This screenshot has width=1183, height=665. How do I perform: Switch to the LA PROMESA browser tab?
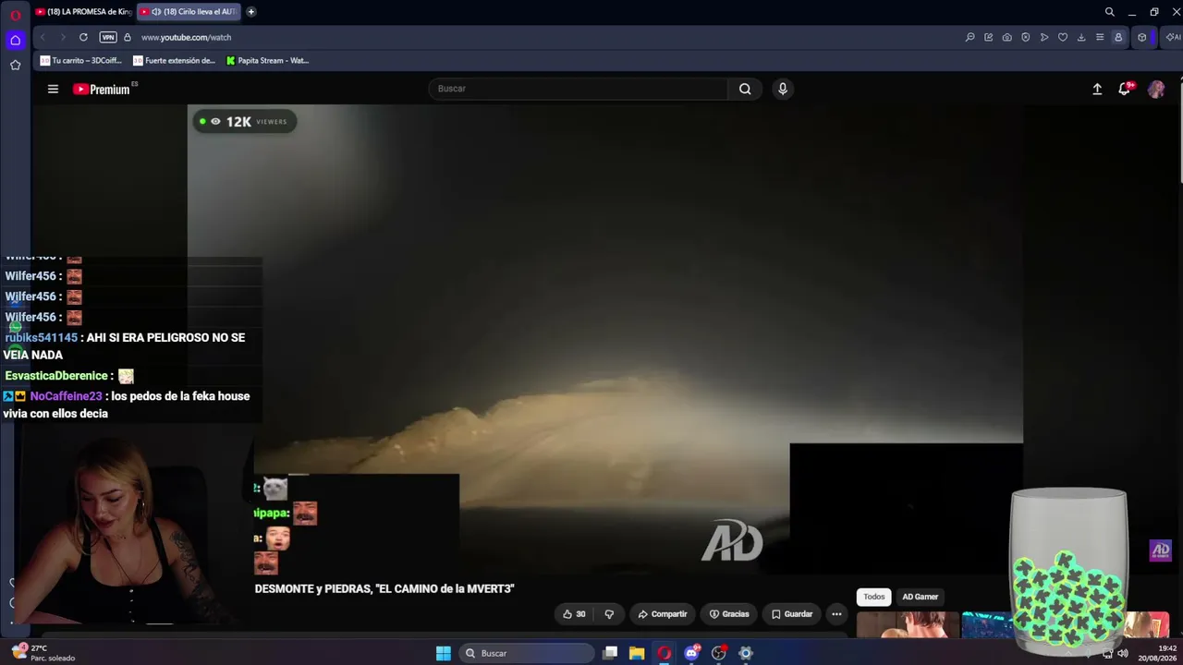click(83, 12)
